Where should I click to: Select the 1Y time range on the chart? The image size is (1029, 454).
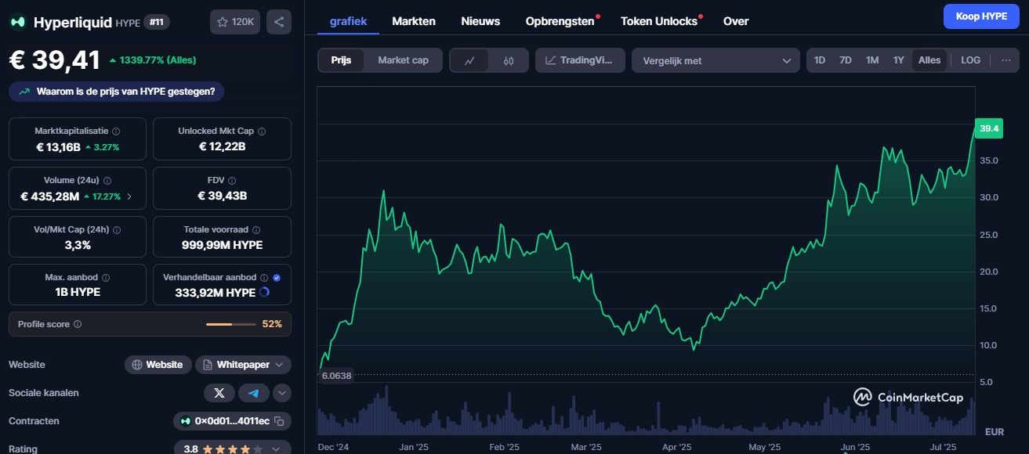point(898,59)
